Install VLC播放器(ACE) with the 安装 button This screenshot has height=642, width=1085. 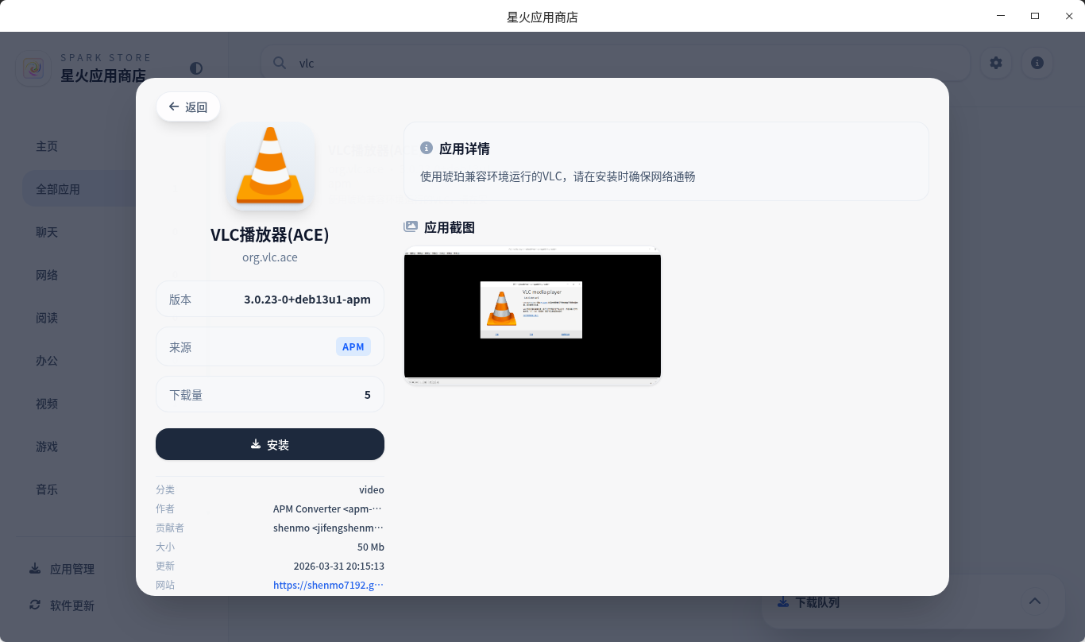(x=270, y=444)
